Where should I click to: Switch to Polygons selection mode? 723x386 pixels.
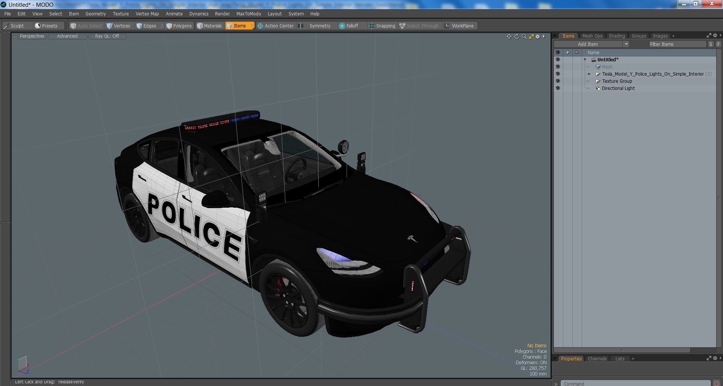[x=179, y=26]
